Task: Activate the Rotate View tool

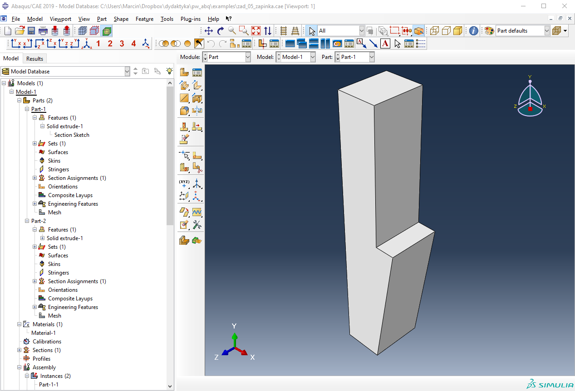Action: tap(221, 31)
